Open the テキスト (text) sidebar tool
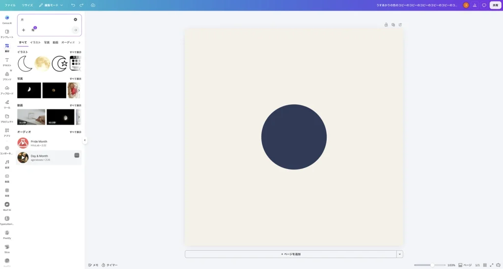503x269 pixels. pyautogui.click(x=7, y=61)
